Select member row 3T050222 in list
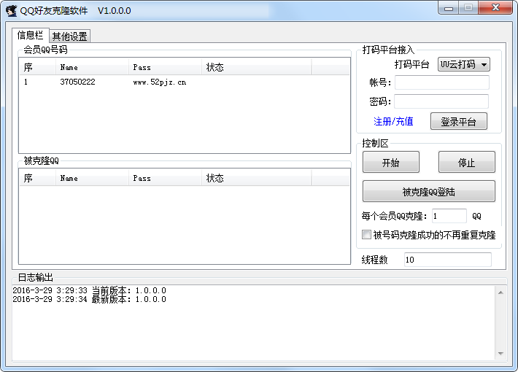Viewport: 518px width, 372px height. 77,82
